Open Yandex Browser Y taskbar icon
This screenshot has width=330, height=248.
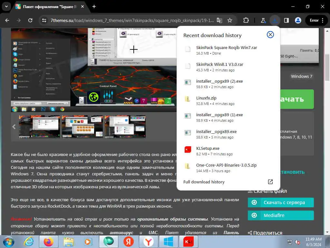(x=148, y=242)
